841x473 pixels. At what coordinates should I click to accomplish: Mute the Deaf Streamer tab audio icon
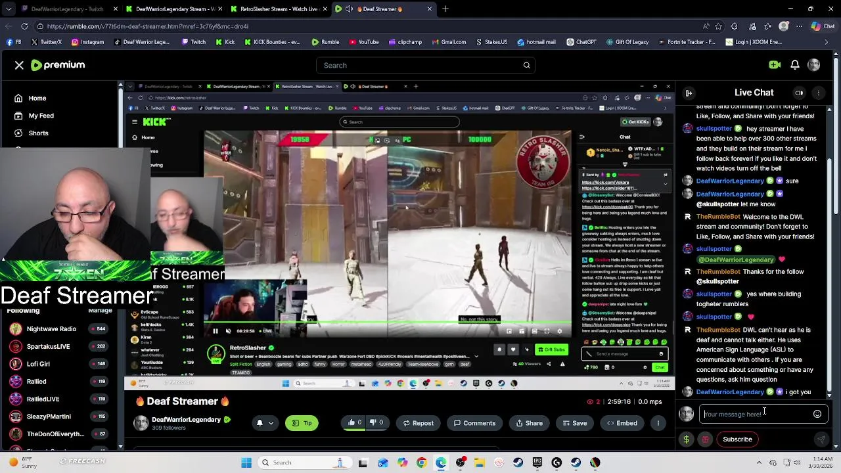coord(349,9)
